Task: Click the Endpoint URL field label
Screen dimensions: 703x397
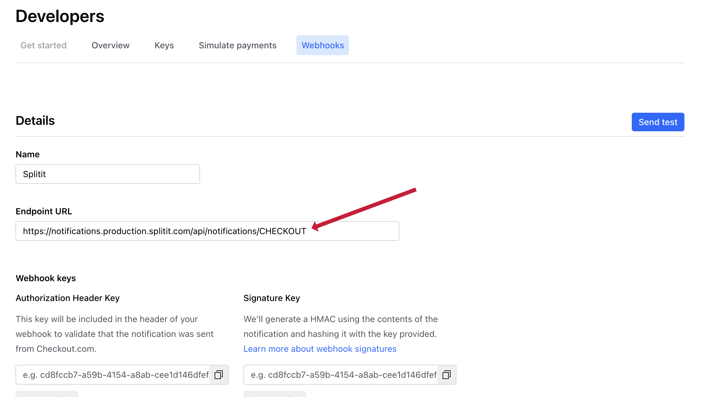Action: [x=44, y=211]
